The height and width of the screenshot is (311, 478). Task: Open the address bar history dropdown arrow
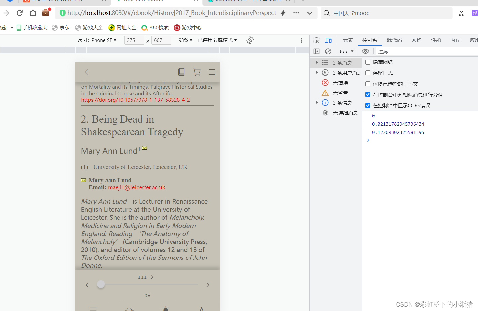click(x=310, y=13)
